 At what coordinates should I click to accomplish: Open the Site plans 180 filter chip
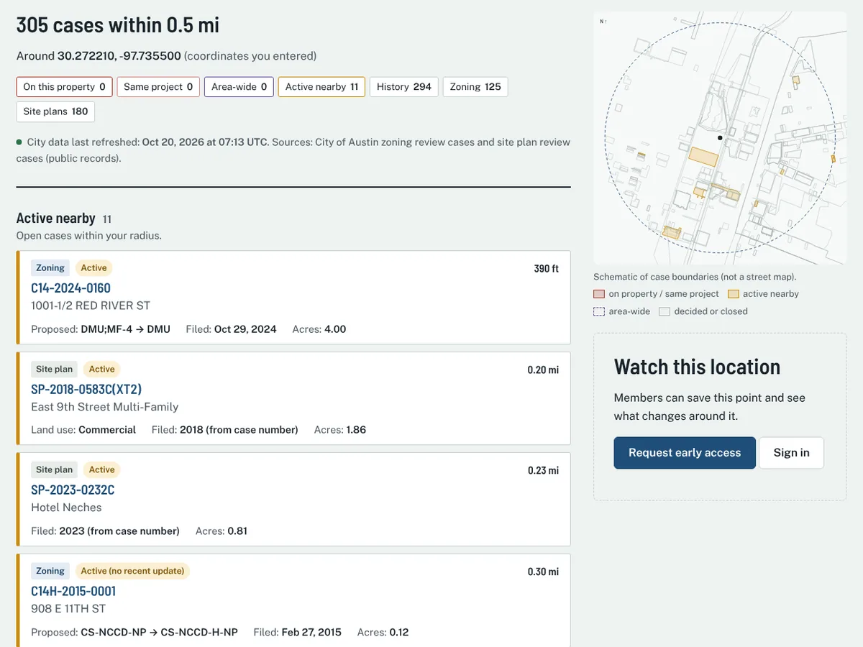[55, 111]
